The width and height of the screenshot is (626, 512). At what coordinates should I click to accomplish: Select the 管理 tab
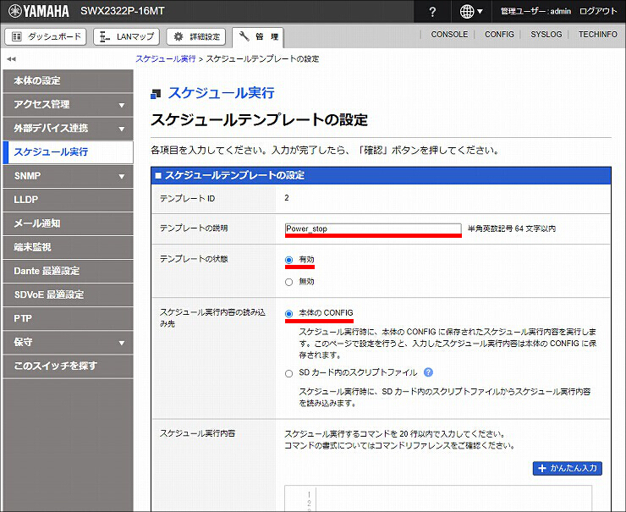point(258,37)
